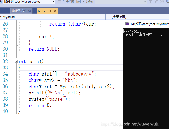Click the string "abbbcgygy" in line 34

click(x=80, y=74)
